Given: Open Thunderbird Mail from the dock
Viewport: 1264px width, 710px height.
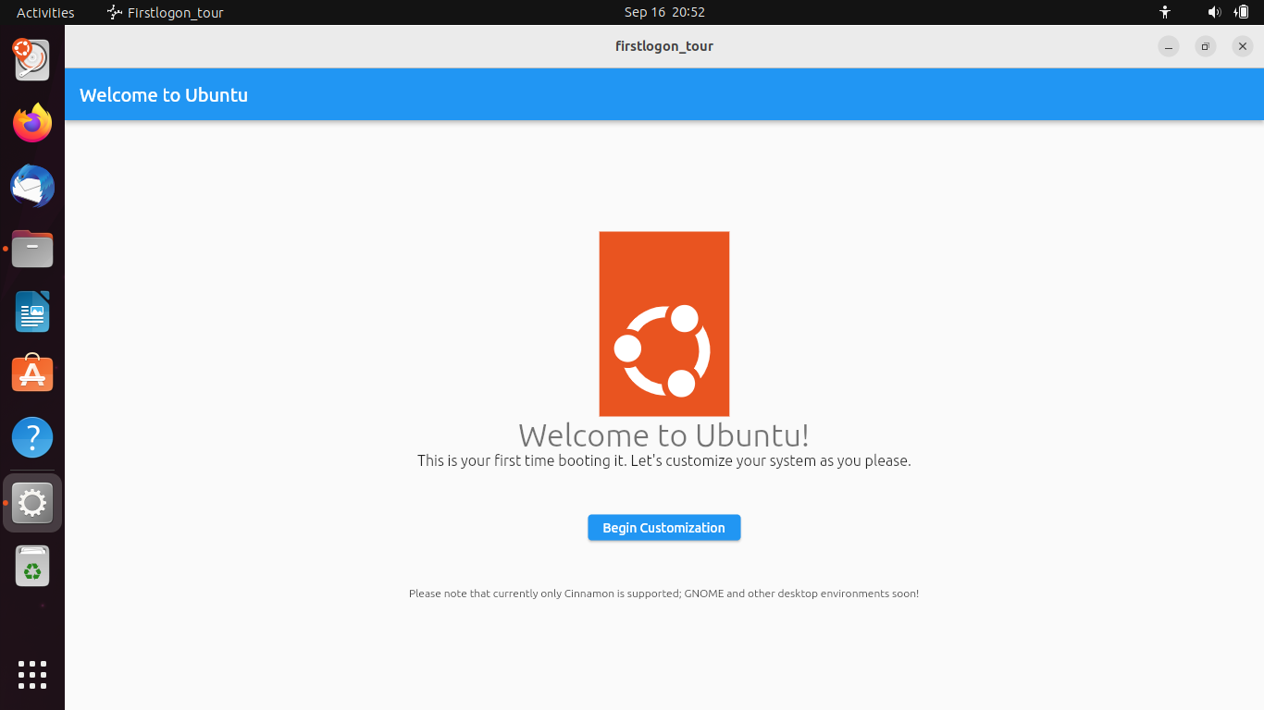Looking at the screenshot, I should (32, 186).
